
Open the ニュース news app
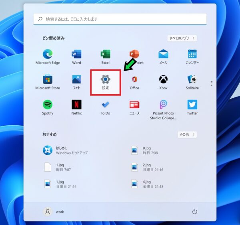(x=134, y=107)
